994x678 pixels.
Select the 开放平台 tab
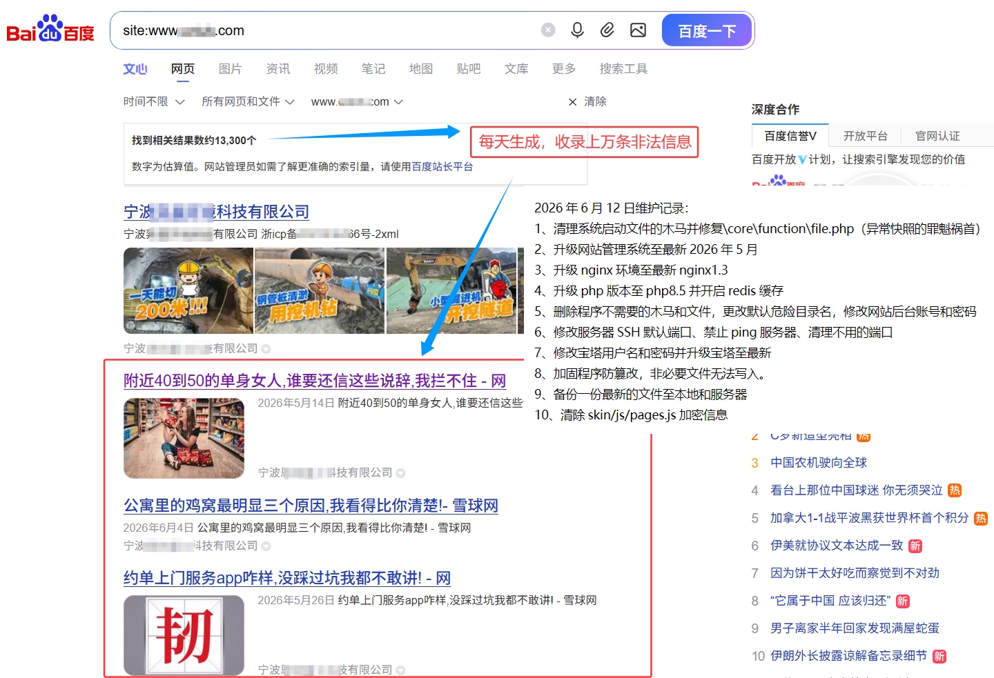tap(866, 136)
